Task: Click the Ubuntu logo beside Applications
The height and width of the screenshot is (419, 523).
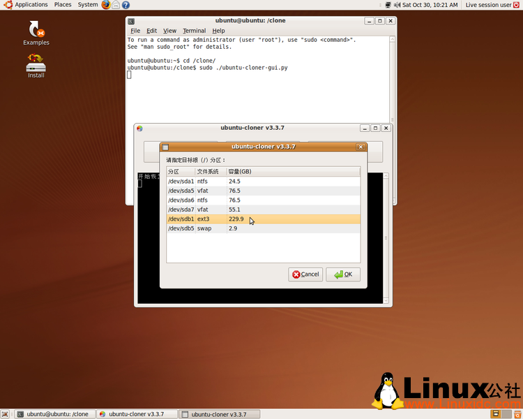Action: 8,5
